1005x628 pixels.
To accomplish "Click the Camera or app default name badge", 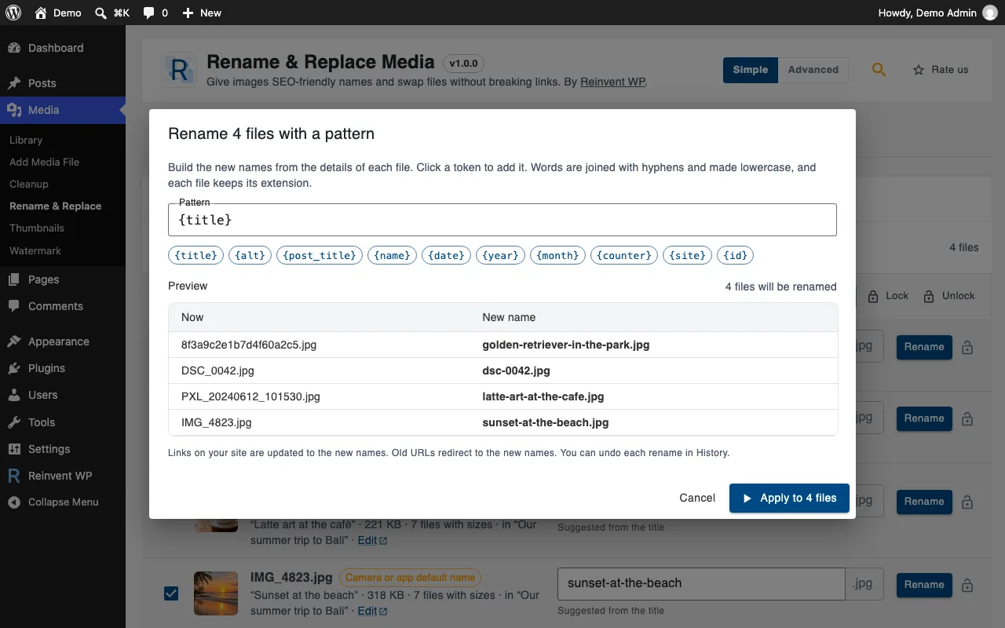I will click(x=411, y=577).
